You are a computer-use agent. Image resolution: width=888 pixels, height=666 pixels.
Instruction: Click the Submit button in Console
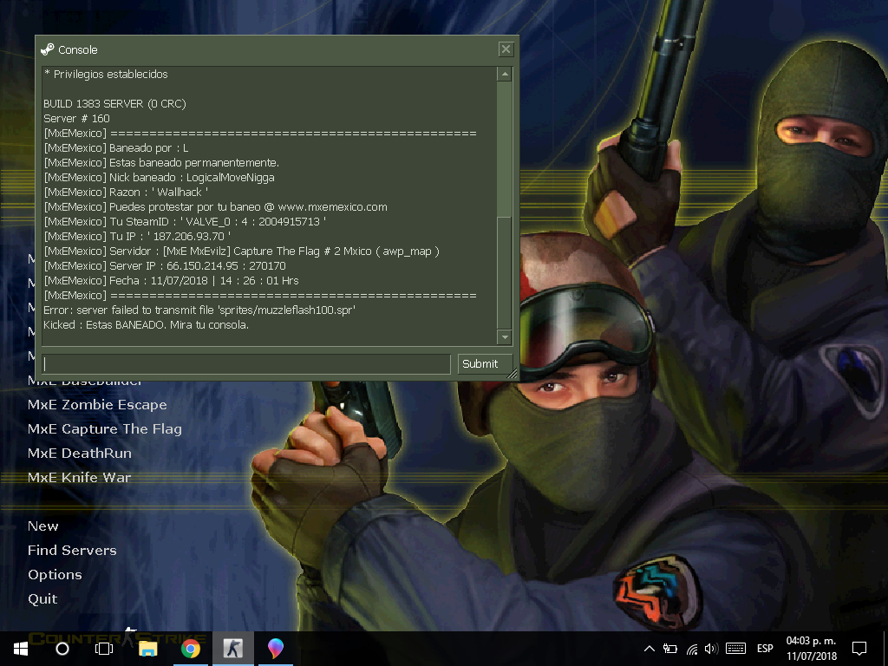coord(485,363)
